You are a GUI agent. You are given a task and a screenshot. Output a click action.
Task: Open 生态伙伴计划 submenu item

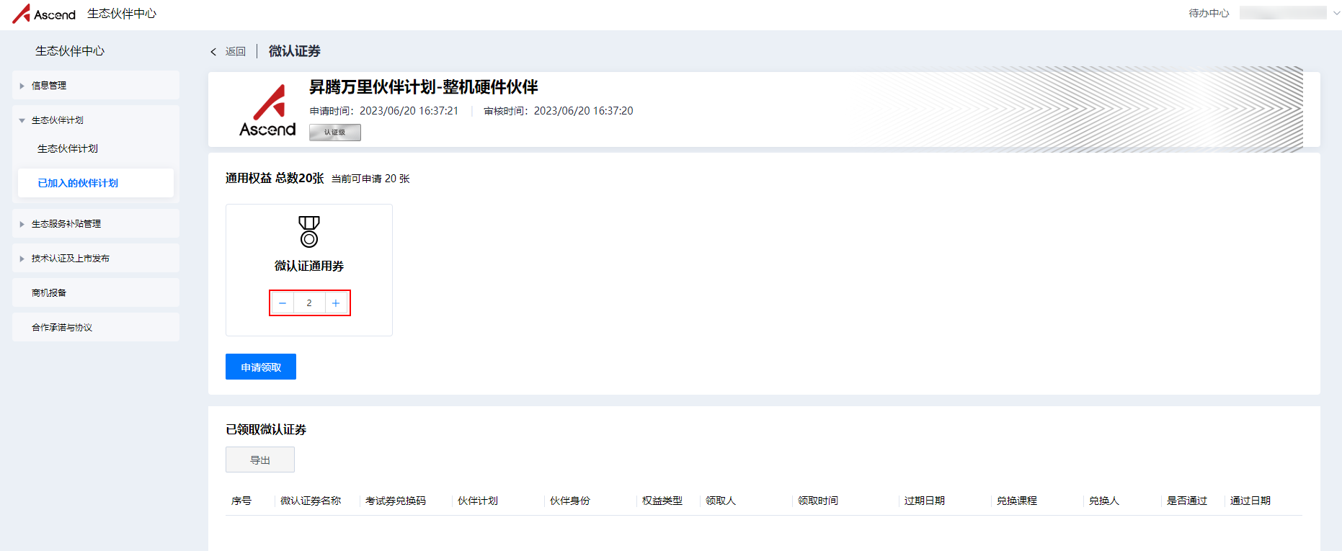(68, 148)
